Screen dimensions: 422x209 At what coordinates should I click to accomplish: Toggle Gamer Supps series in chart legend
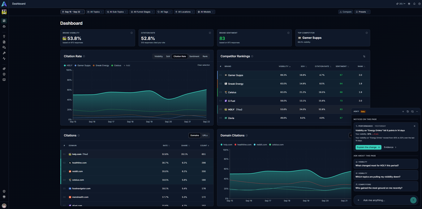coord(83,65)
